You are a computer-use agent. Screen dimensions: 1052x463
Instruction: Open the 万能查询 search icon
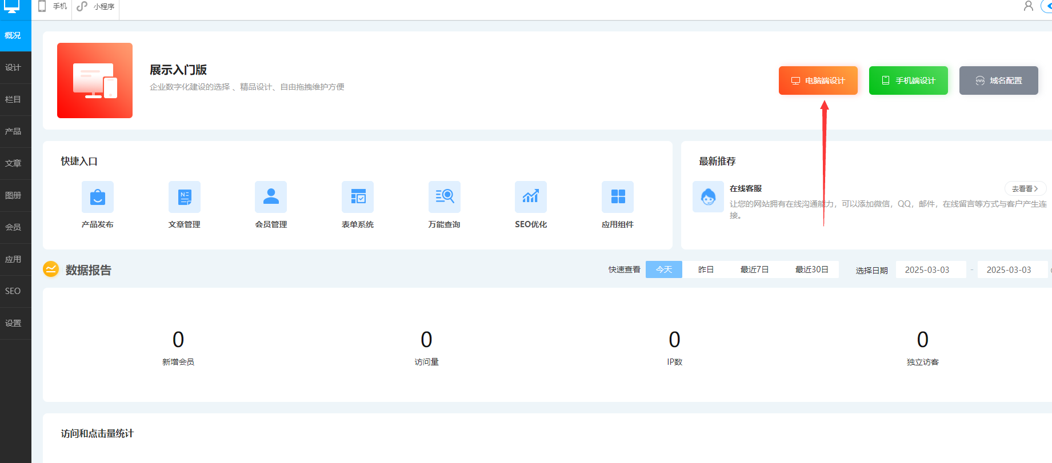coord(445,197)
